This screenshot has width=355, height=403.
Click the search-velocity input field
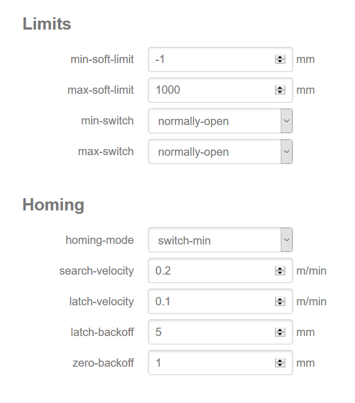pos(212,271)
